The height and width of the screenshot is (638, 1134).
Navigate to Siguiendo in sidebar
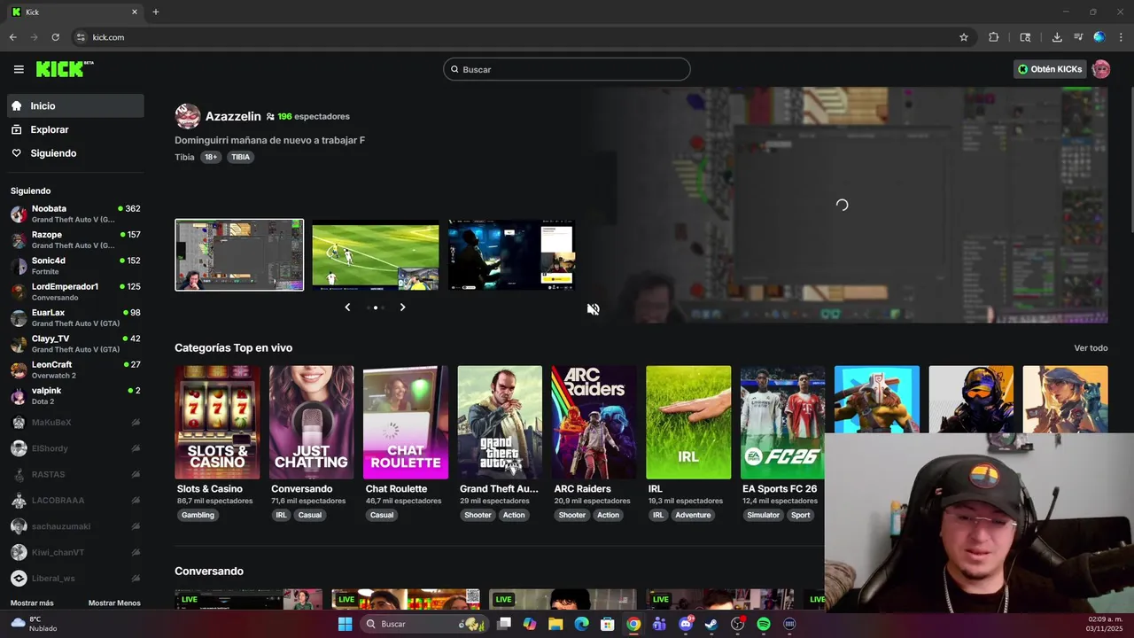[75, 153]
